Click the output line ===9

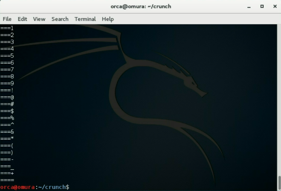point(7,83)
